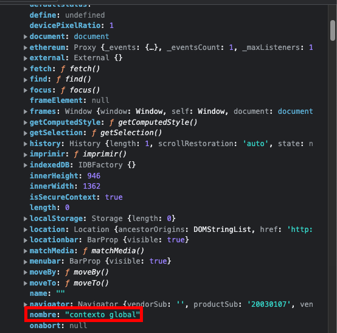Select the 'onabort' property name
The image size is (337, 333).
[45, 326]
